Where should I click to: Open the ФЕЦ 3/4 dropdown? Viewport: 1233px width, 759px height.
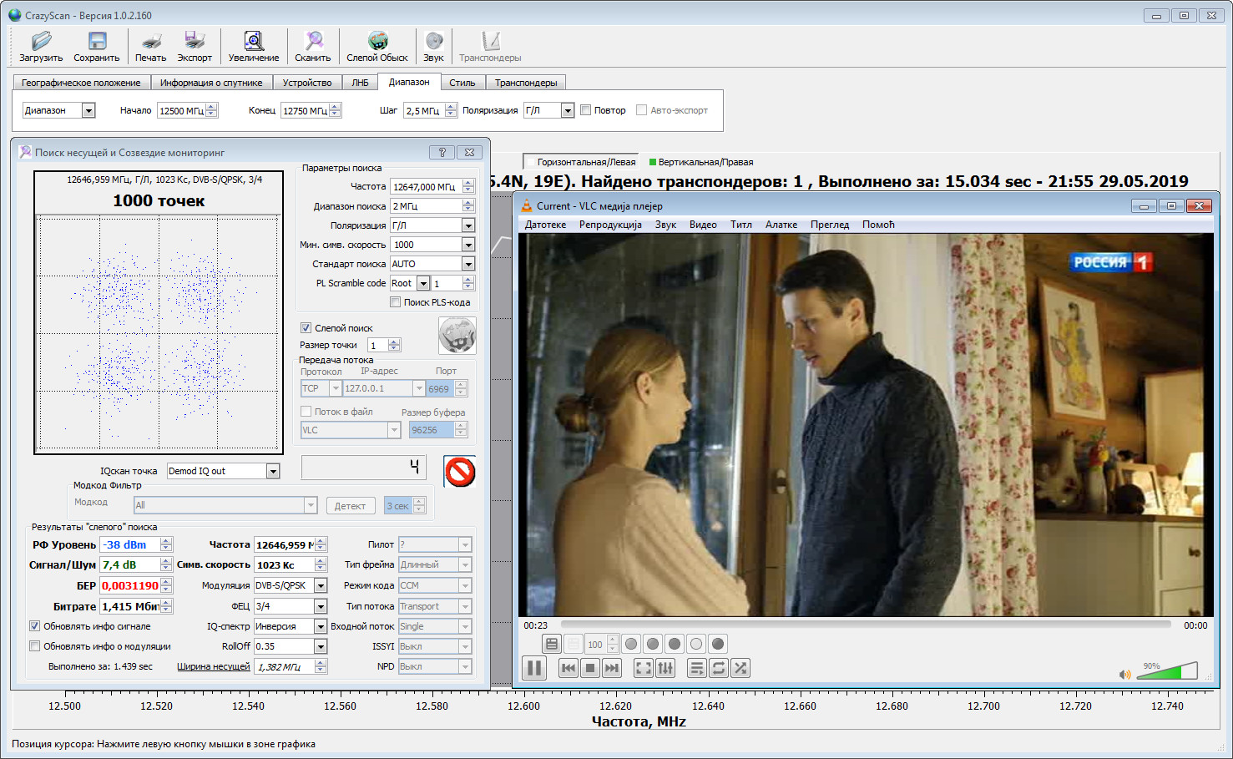[321, 606]
